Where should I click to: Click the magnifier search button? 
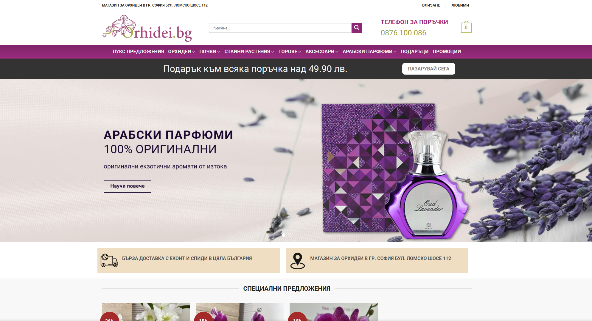356,28
